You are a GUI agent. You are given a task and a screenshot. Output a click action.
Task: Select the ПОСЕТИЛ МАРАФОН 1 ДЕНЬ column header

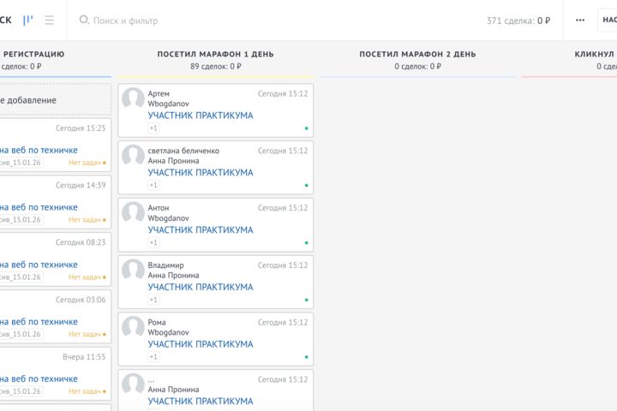pos(216,54)
